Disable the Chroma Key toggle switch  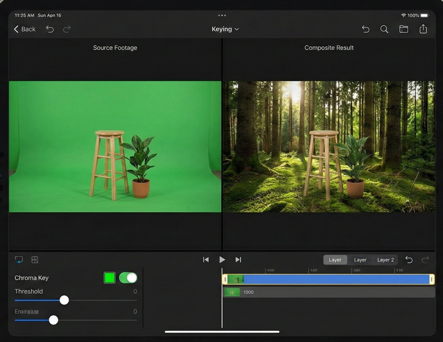pos(128,278)
